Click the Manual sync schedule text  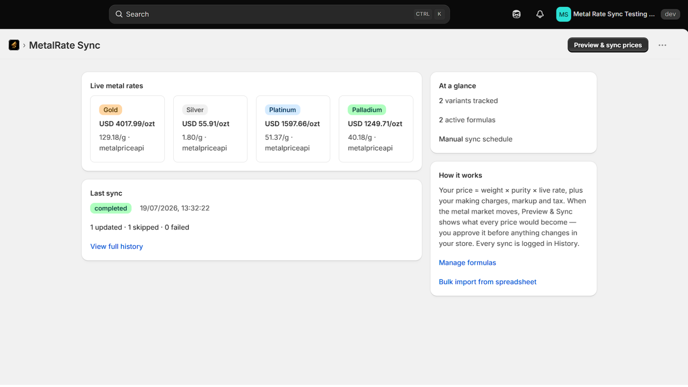pos(476,139)
